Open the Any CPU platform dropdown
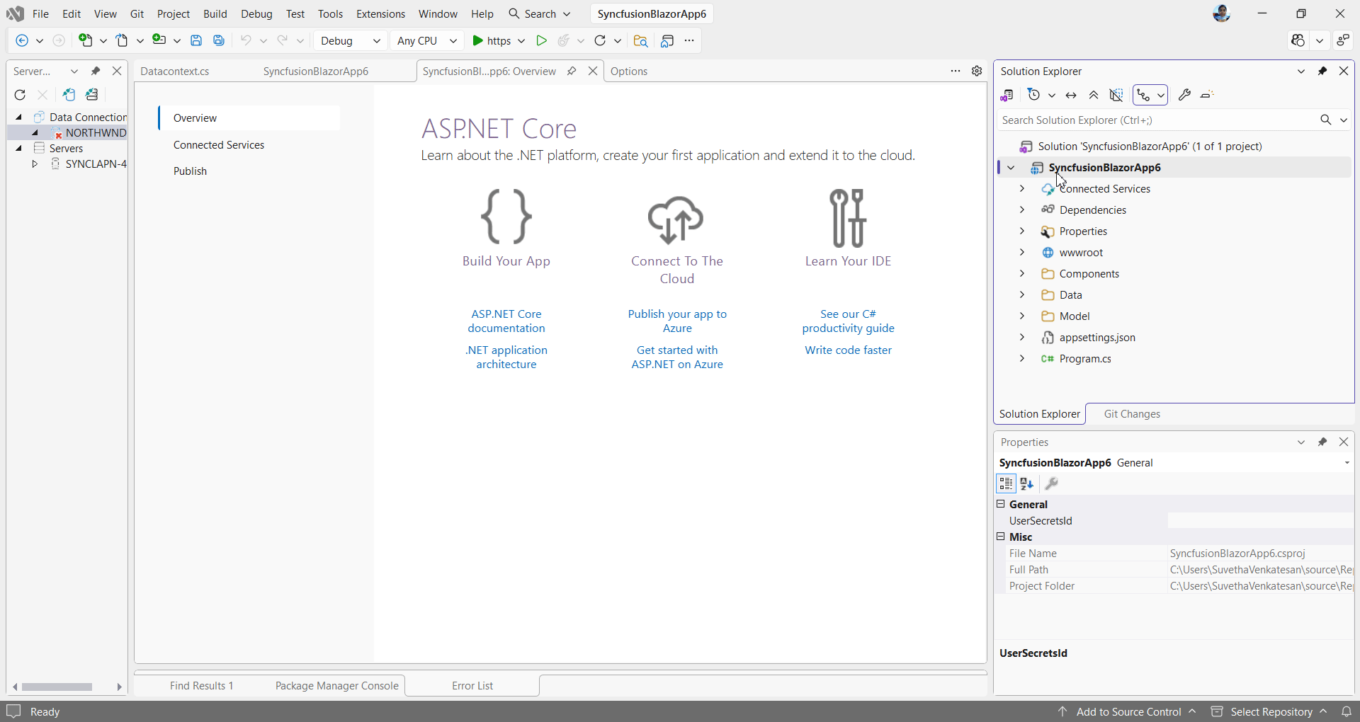This screenshot has height=722, width=1360. coord(427,41)
